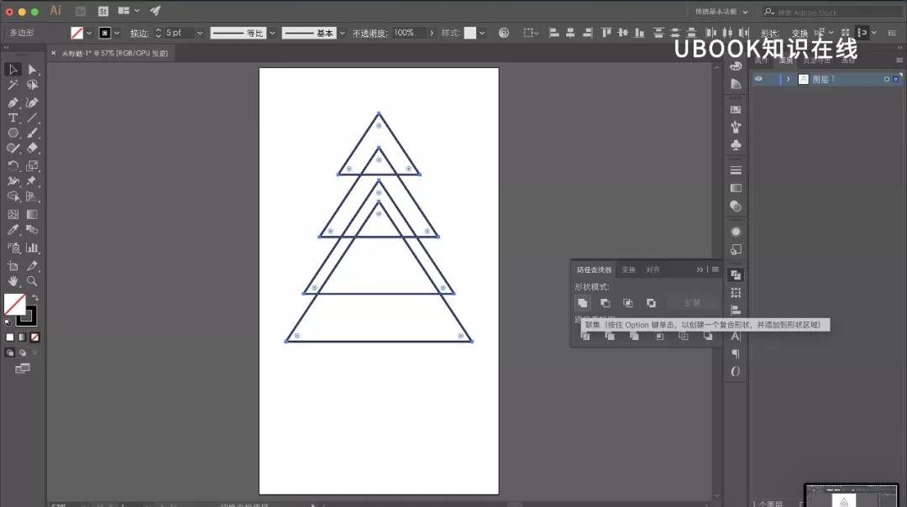
Task: Open the 基本 brush definition dropdown
Action: click(342, 33)
